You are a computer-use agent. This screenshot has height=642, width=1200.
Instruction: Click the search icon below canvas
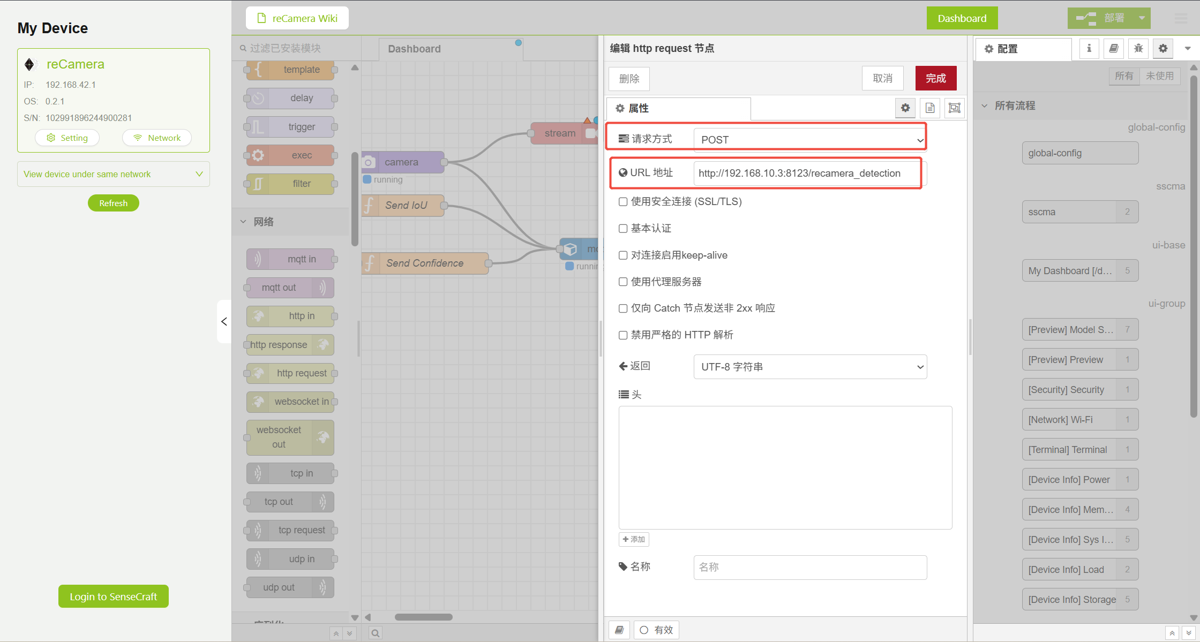tap(376, 633)
